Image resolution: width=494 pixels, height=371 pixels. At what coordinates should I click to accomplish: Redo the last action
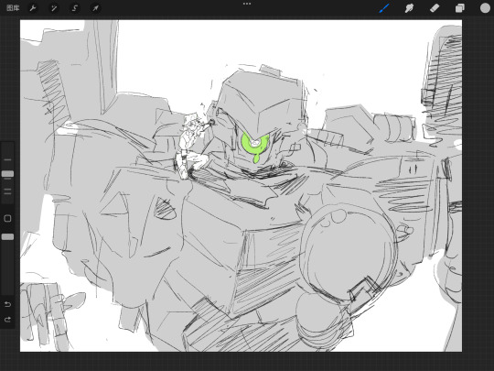tap(7, 320)
